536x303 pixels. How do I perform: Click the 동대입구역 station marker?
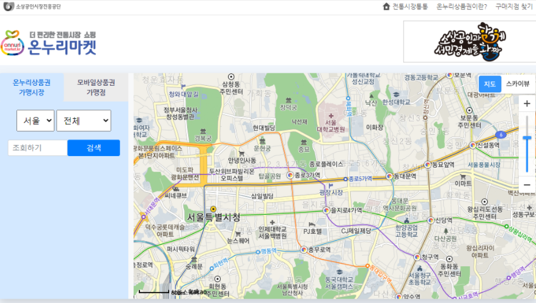367,266
